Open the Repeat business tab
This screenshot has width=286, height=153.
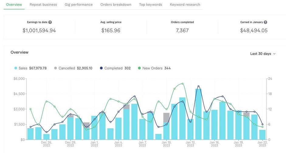(x=43, y=5)
